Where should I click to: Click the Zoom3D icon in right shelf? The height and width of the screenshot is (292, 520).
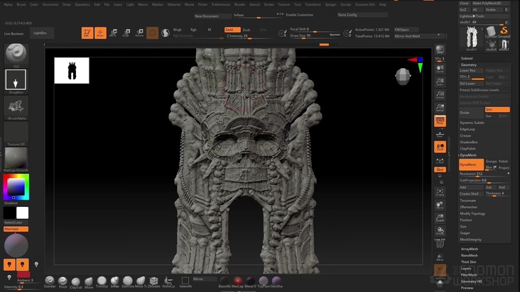[x=440, y=218]
